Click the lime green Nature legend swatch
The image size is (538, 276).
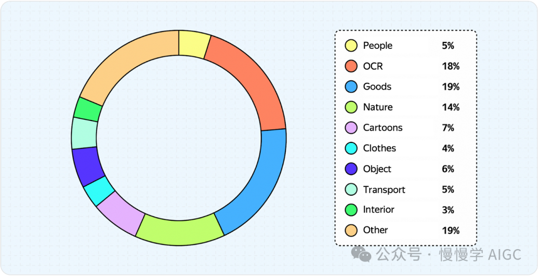(351, 107)
